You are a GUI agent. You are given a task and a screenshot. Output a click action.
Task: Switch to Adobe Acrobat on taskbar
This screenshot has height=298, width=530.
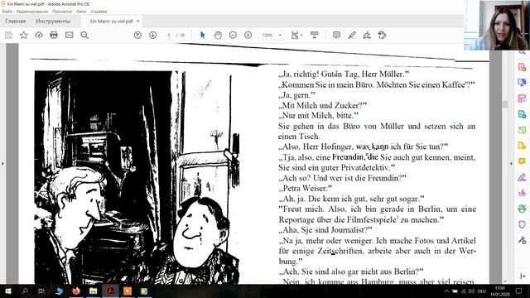click(110, 291)
